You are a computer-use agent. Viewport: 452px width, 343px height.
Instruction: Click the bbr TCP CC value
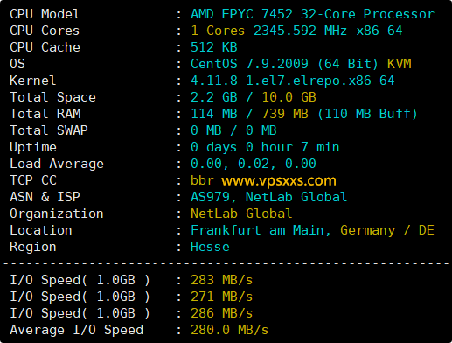coord(202,180)
